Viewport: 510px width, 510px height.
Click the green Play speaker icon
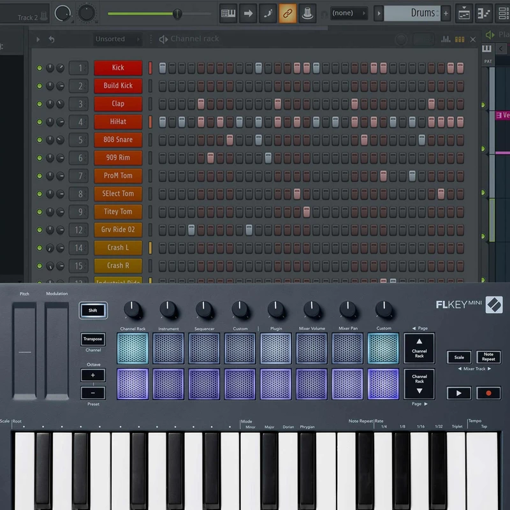[x=491, y=34]
